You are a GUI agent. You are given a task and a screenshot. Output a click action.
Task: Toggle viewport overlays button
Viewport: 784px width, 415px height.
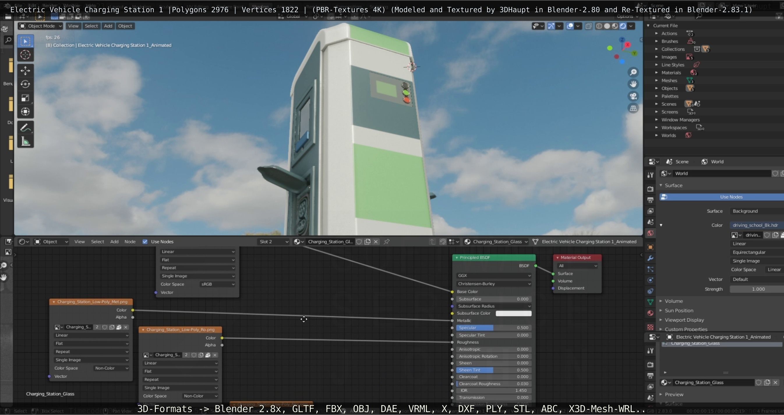[x=570, y=26]
